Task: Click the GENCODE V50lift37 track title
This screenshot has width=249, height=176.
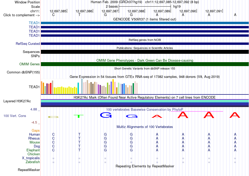Action: 144,19
